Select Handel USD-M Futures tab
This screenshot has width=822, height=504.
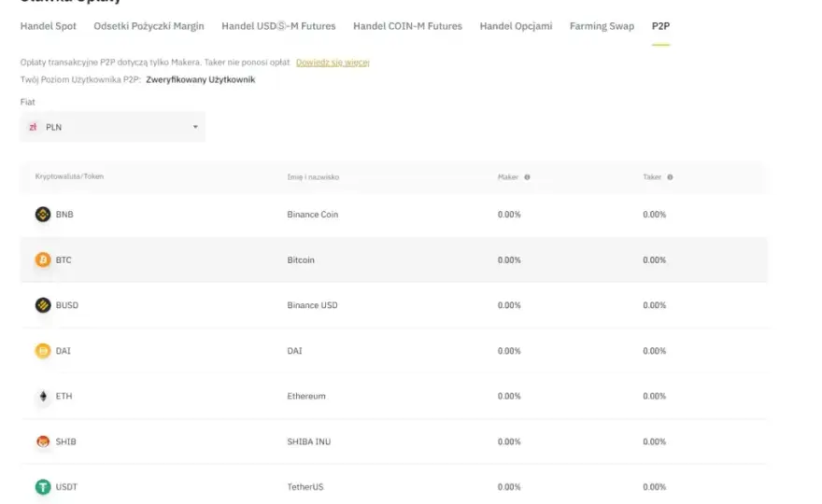pos(278,26)
